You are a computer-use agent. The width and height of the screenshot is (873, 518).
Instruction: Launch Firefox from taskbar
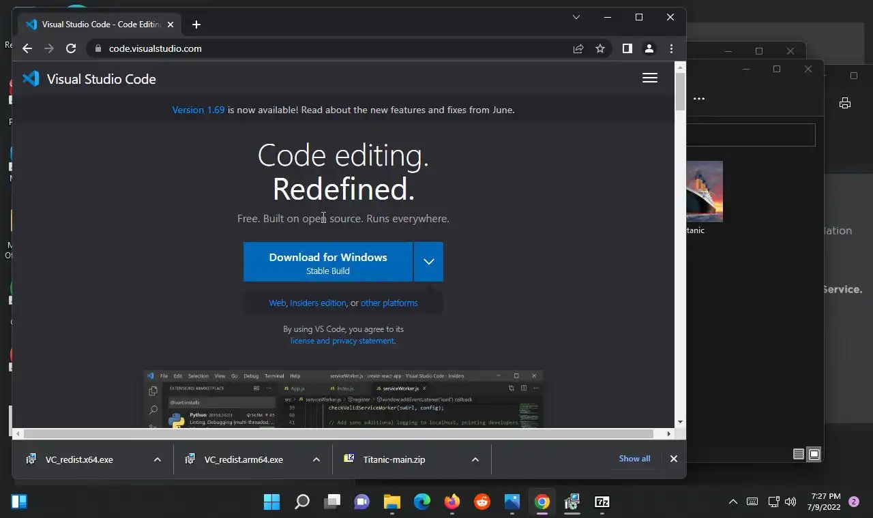pos(452,502)
